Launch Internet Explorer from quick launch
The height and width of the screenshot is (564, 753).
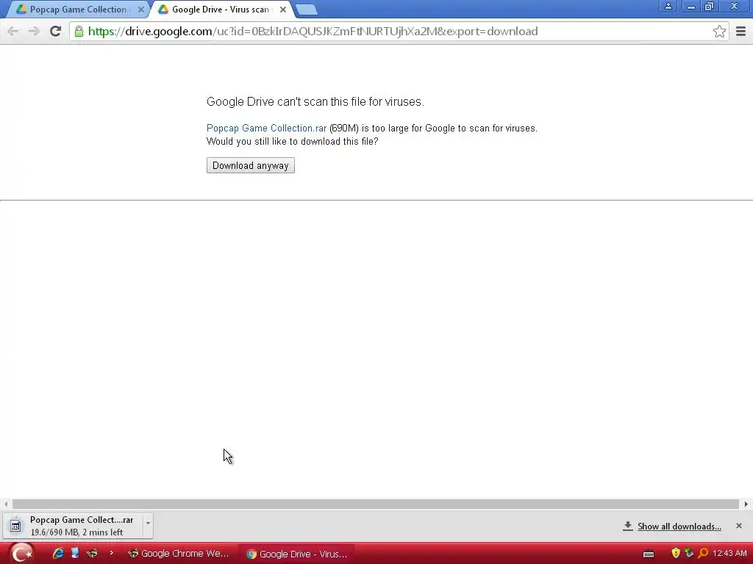click(58, 554)
